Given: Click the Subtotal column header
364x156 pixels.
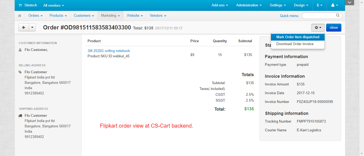Looking at the screenshot, I should (245, 41).
